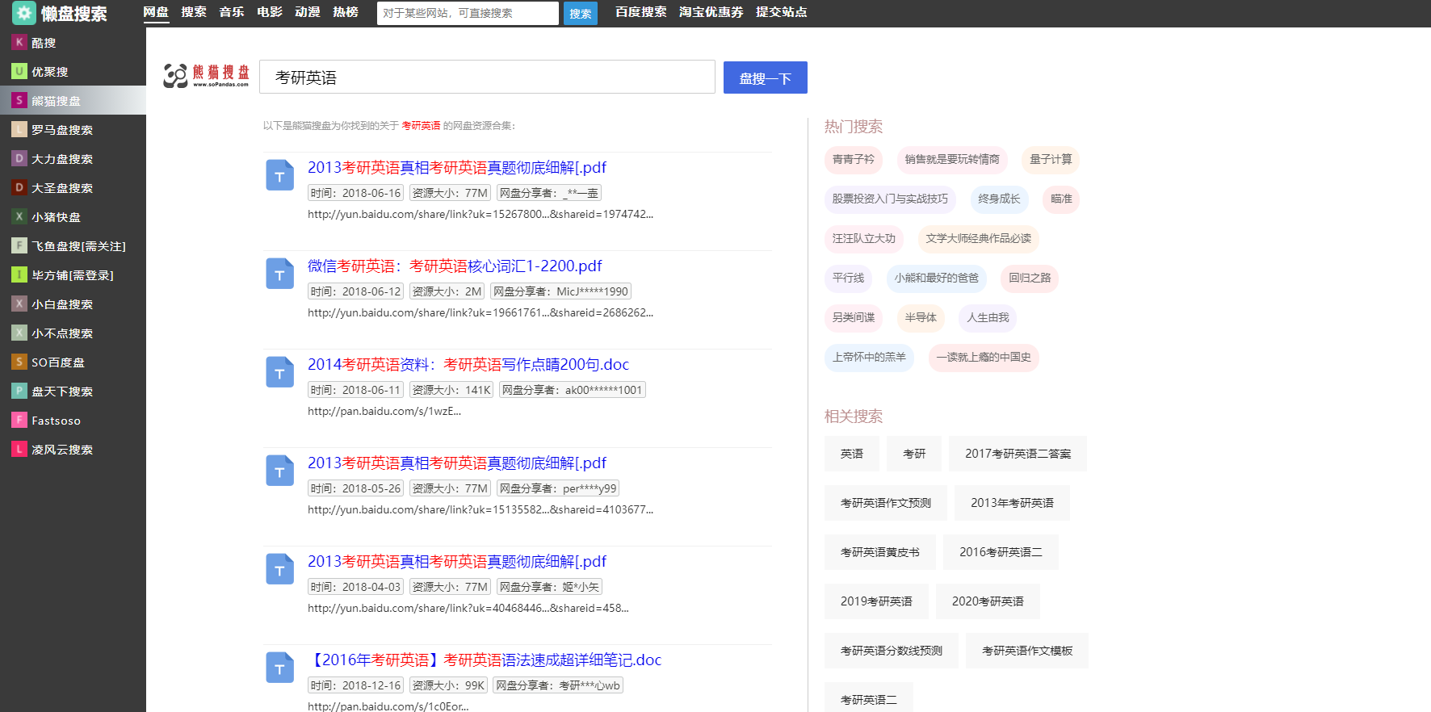
Task: Click the F icon for Fastsoso
Action: (19, 420)
